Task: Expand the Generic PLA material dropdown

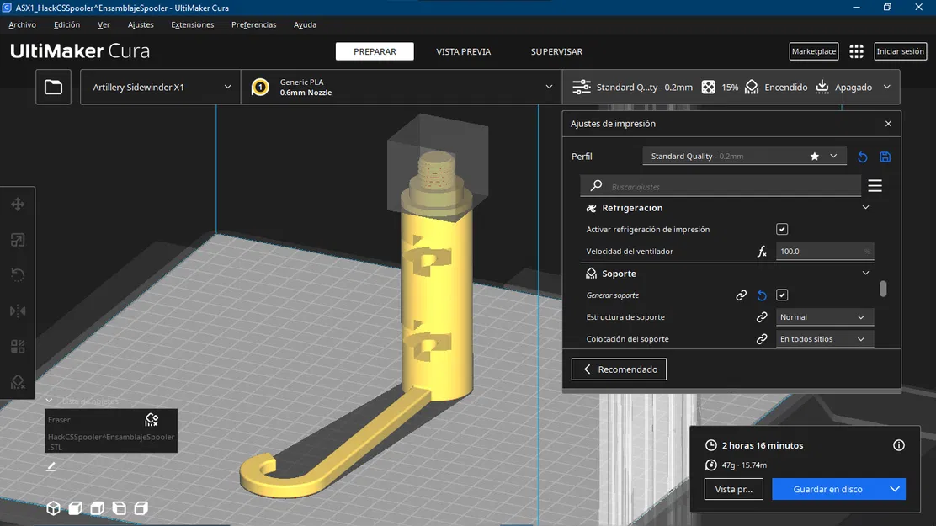Action: (402, 88)
